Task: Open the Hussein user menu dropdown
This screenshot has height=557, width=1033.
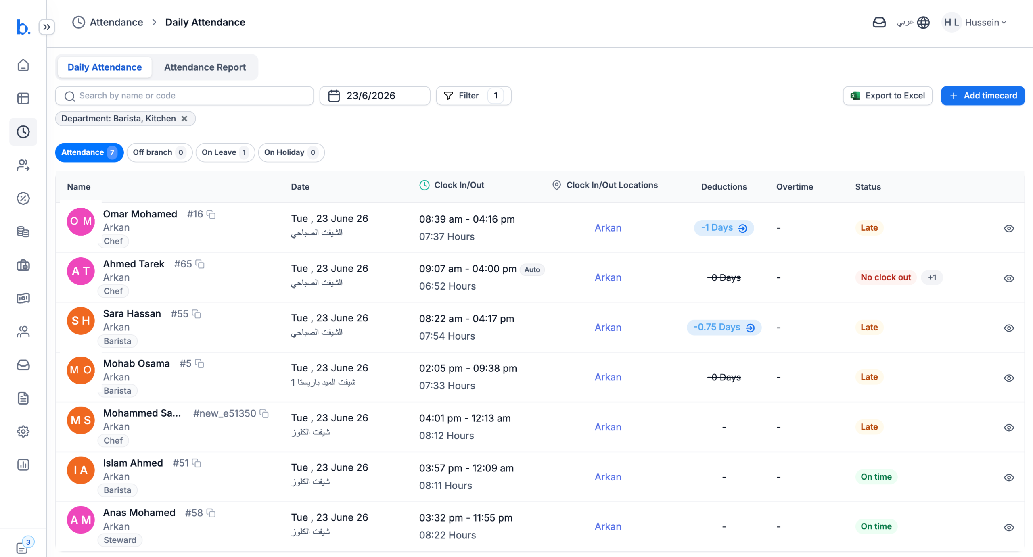Action: (975, 22)
